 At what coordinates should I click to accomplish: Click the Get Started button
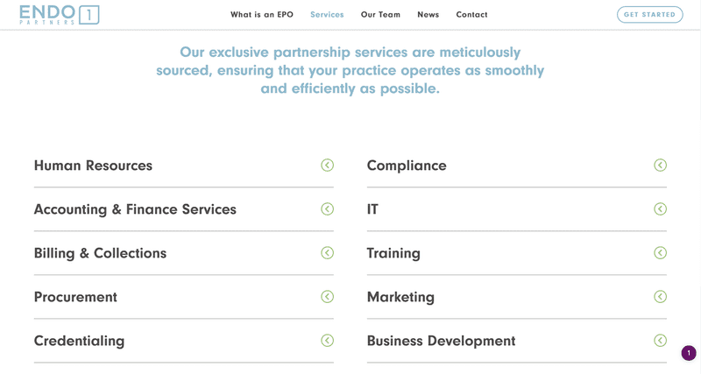[650, 14]
